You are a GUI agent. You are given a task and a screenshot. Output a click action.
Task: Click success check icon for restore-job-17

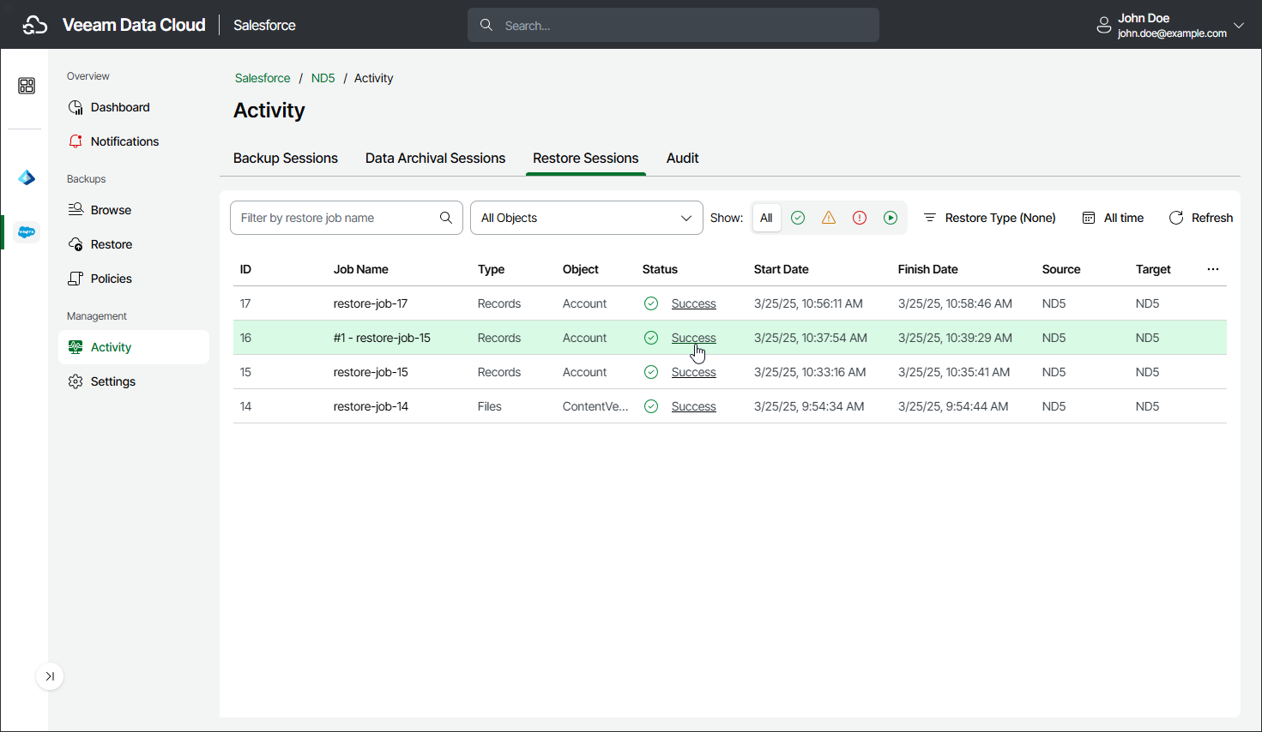(x=651, y=303)
